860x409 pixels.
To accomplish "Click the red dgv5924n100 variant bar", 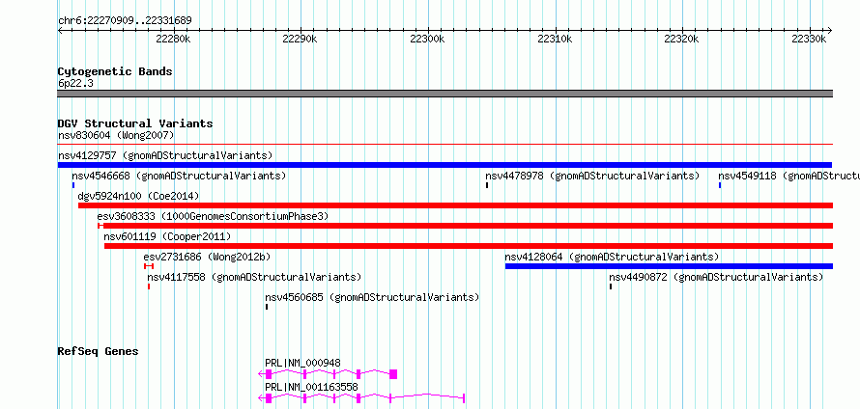I will [455, 205].
